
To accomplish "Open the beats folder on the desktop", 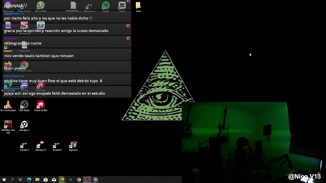I will [x=138, y=7].
